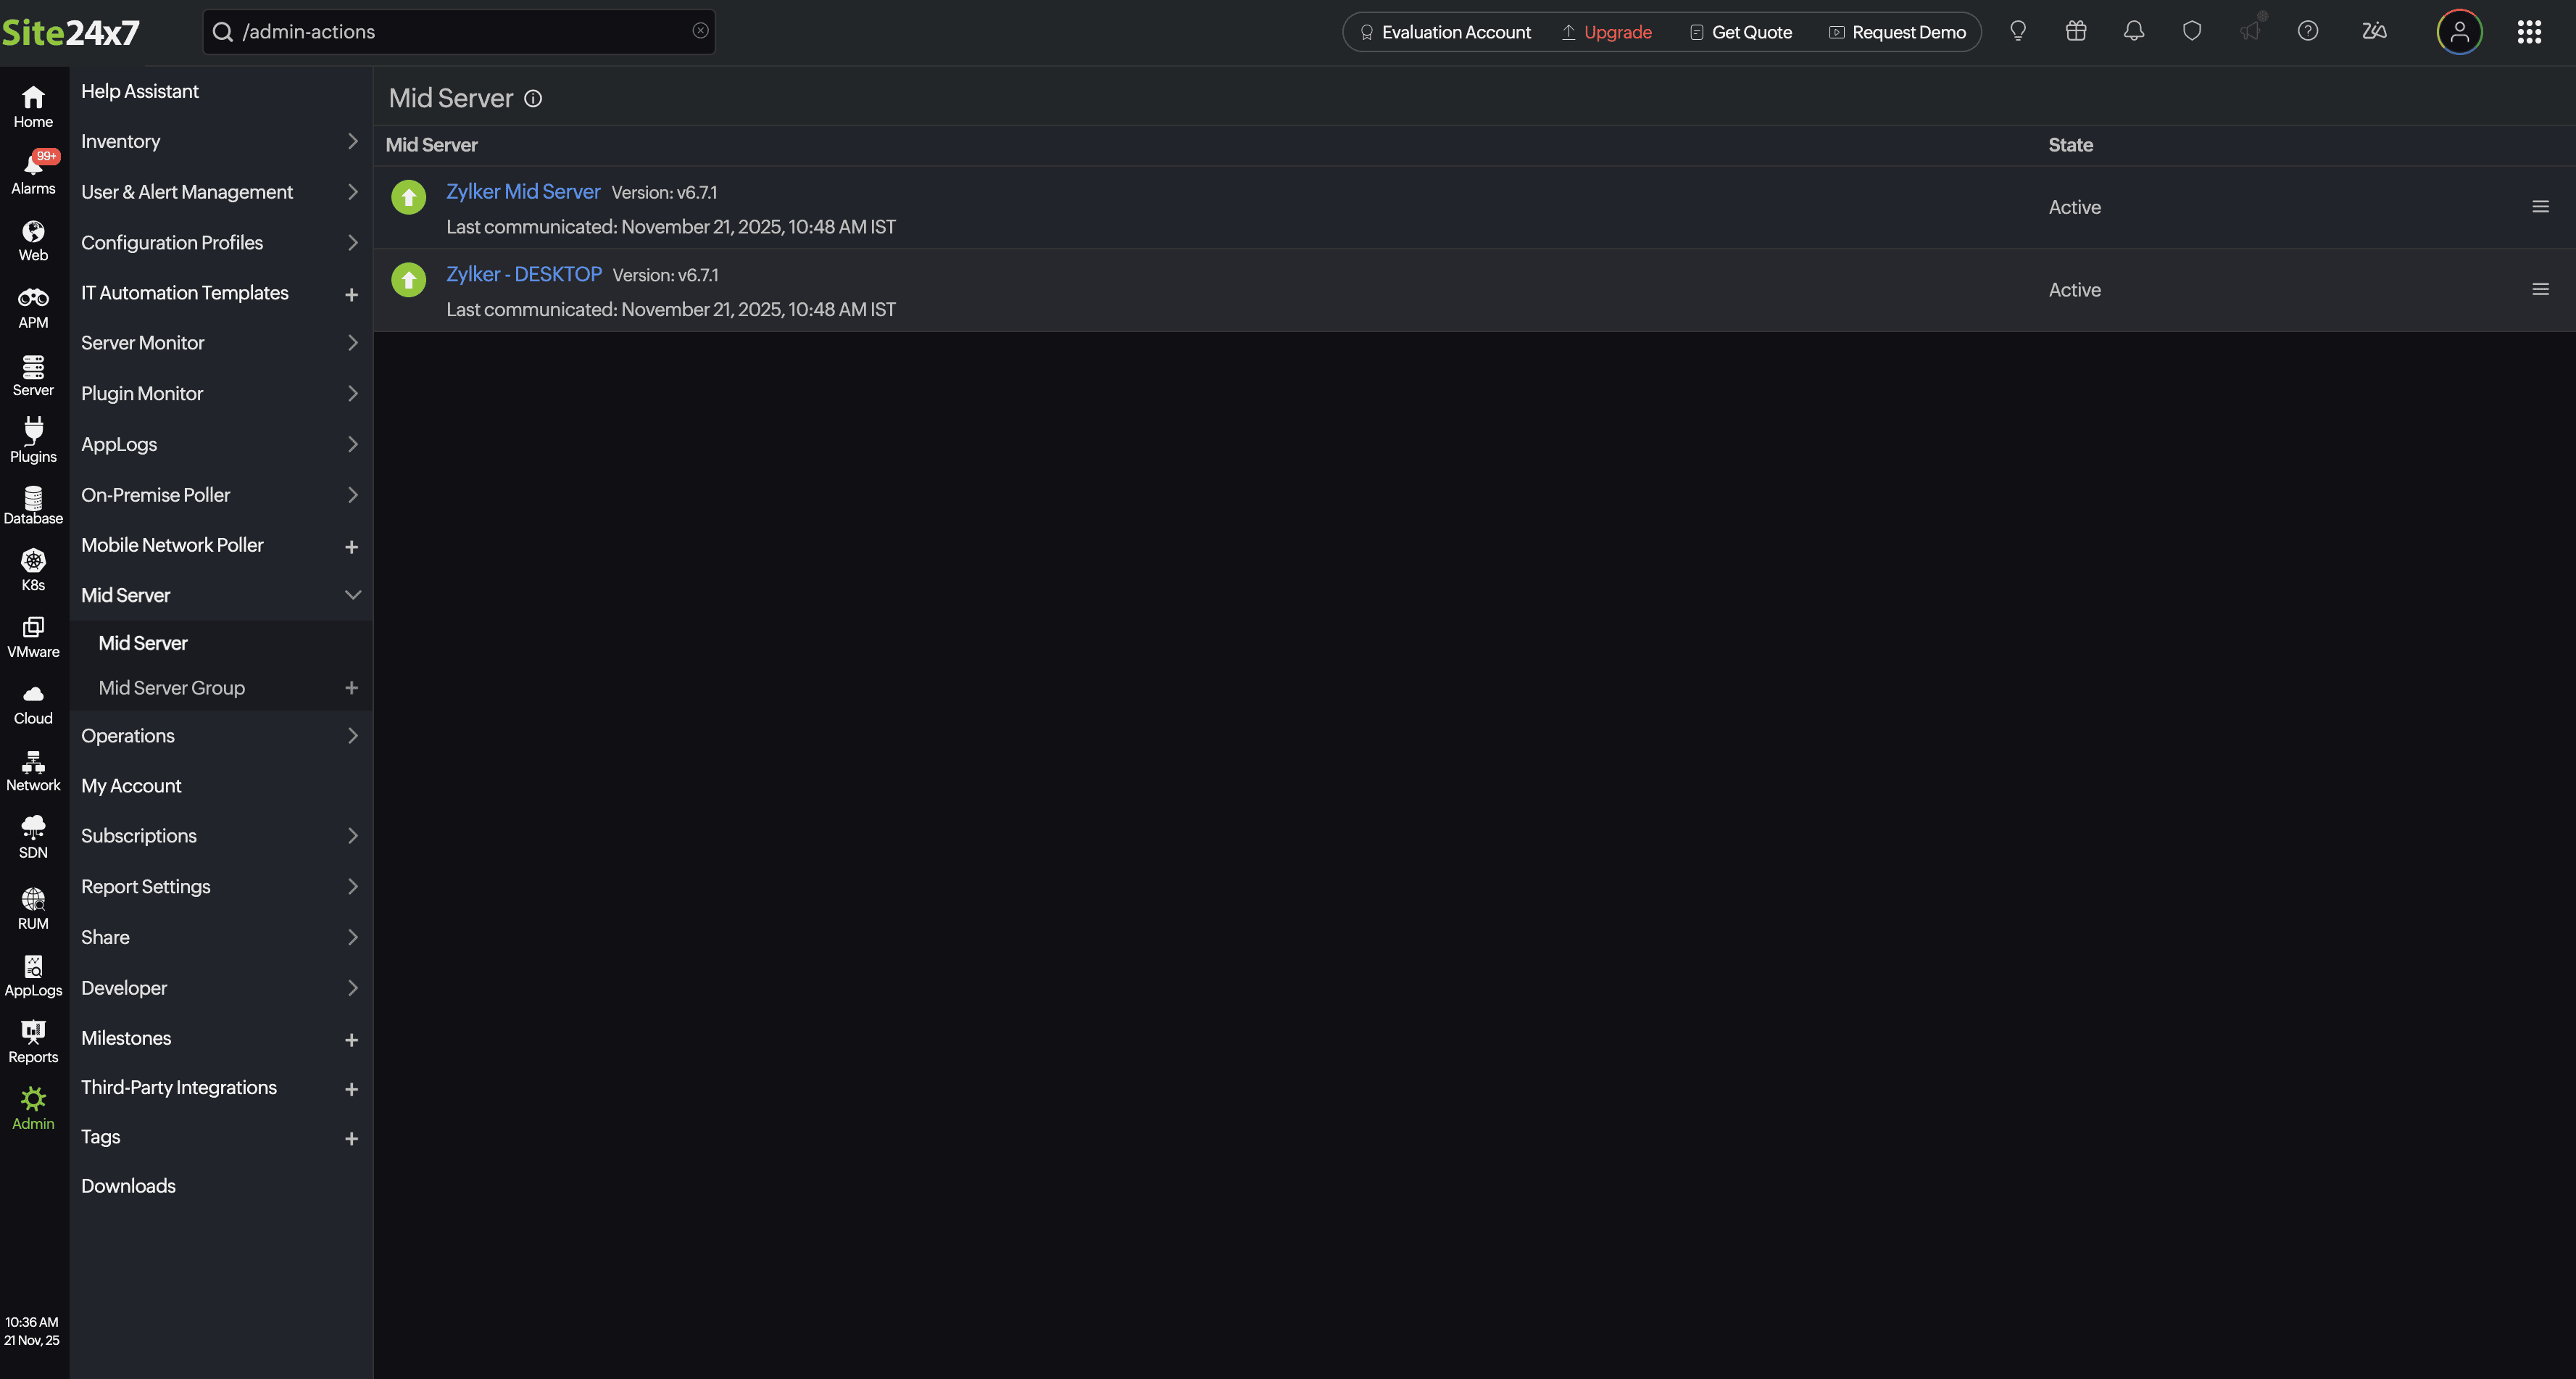This screenshot has height=1379, width=2576.
Task: Open the gift icon for what's new
Action: tap(2075, 31)
